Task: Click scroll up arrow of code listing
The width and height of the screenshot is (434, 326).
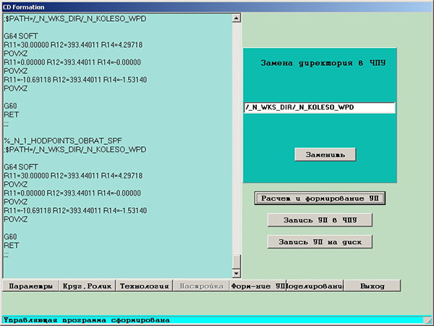Action: click(x=235, y=19)
